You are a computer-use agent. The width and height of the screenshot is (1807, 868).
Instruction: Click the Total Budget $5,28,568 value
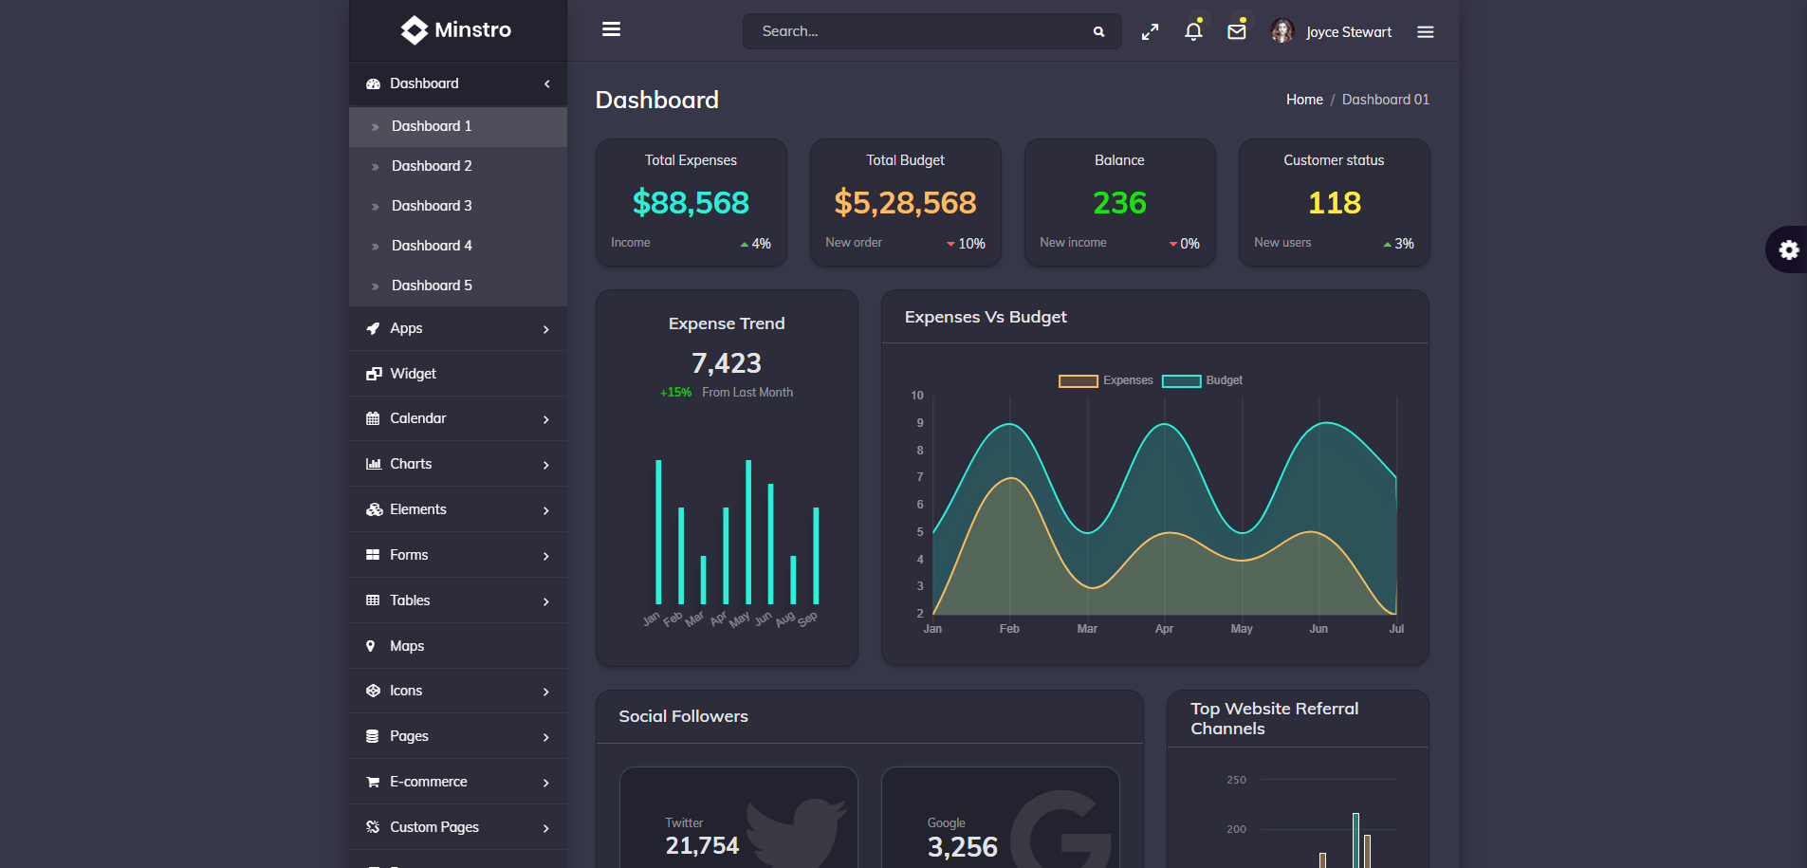905,203
